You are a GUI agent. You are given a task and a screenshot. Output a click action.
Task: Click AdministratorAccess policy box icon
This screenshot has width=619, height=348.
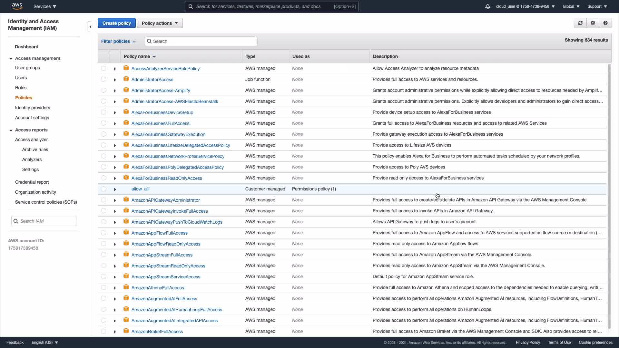pyautogui.click(x=126, y=79)
